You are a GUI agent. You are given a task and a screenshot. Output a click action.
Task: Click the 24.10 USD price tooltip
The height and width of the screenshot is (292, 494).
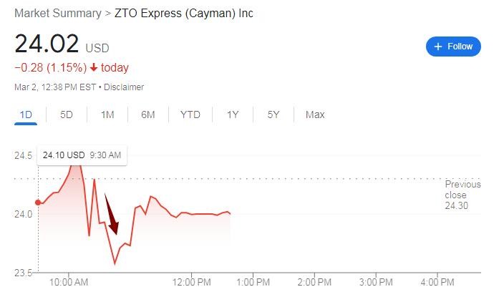tap(82, 155)
